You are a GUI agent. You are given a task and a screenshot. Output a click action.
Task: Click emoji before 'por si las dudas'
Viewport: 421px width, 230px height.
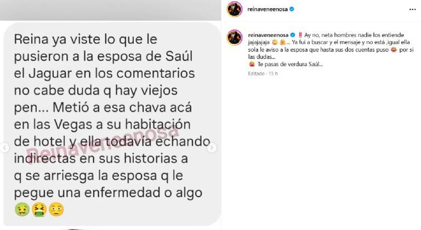[x=394, y=50]
